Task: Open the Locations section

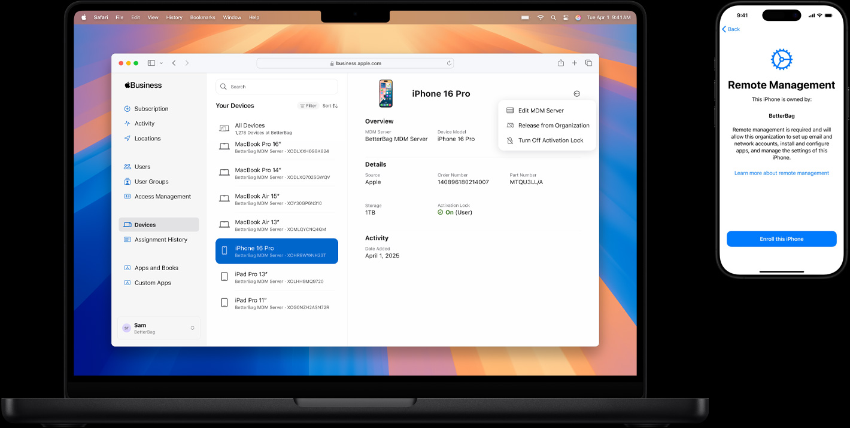Action: (146, 138)
